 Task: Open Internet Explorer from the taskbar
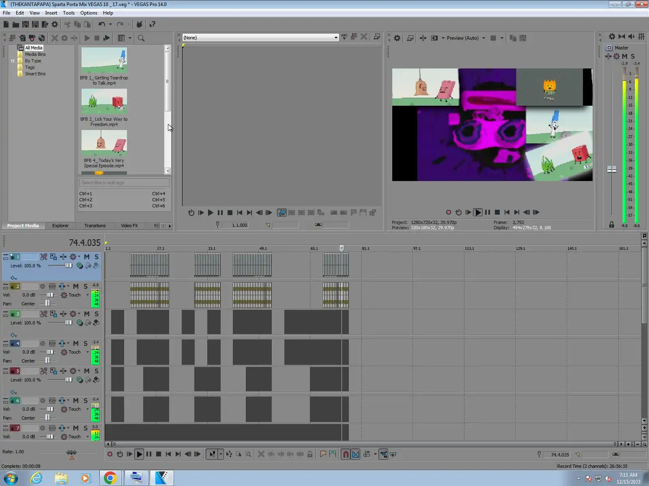tap(37, 478)
